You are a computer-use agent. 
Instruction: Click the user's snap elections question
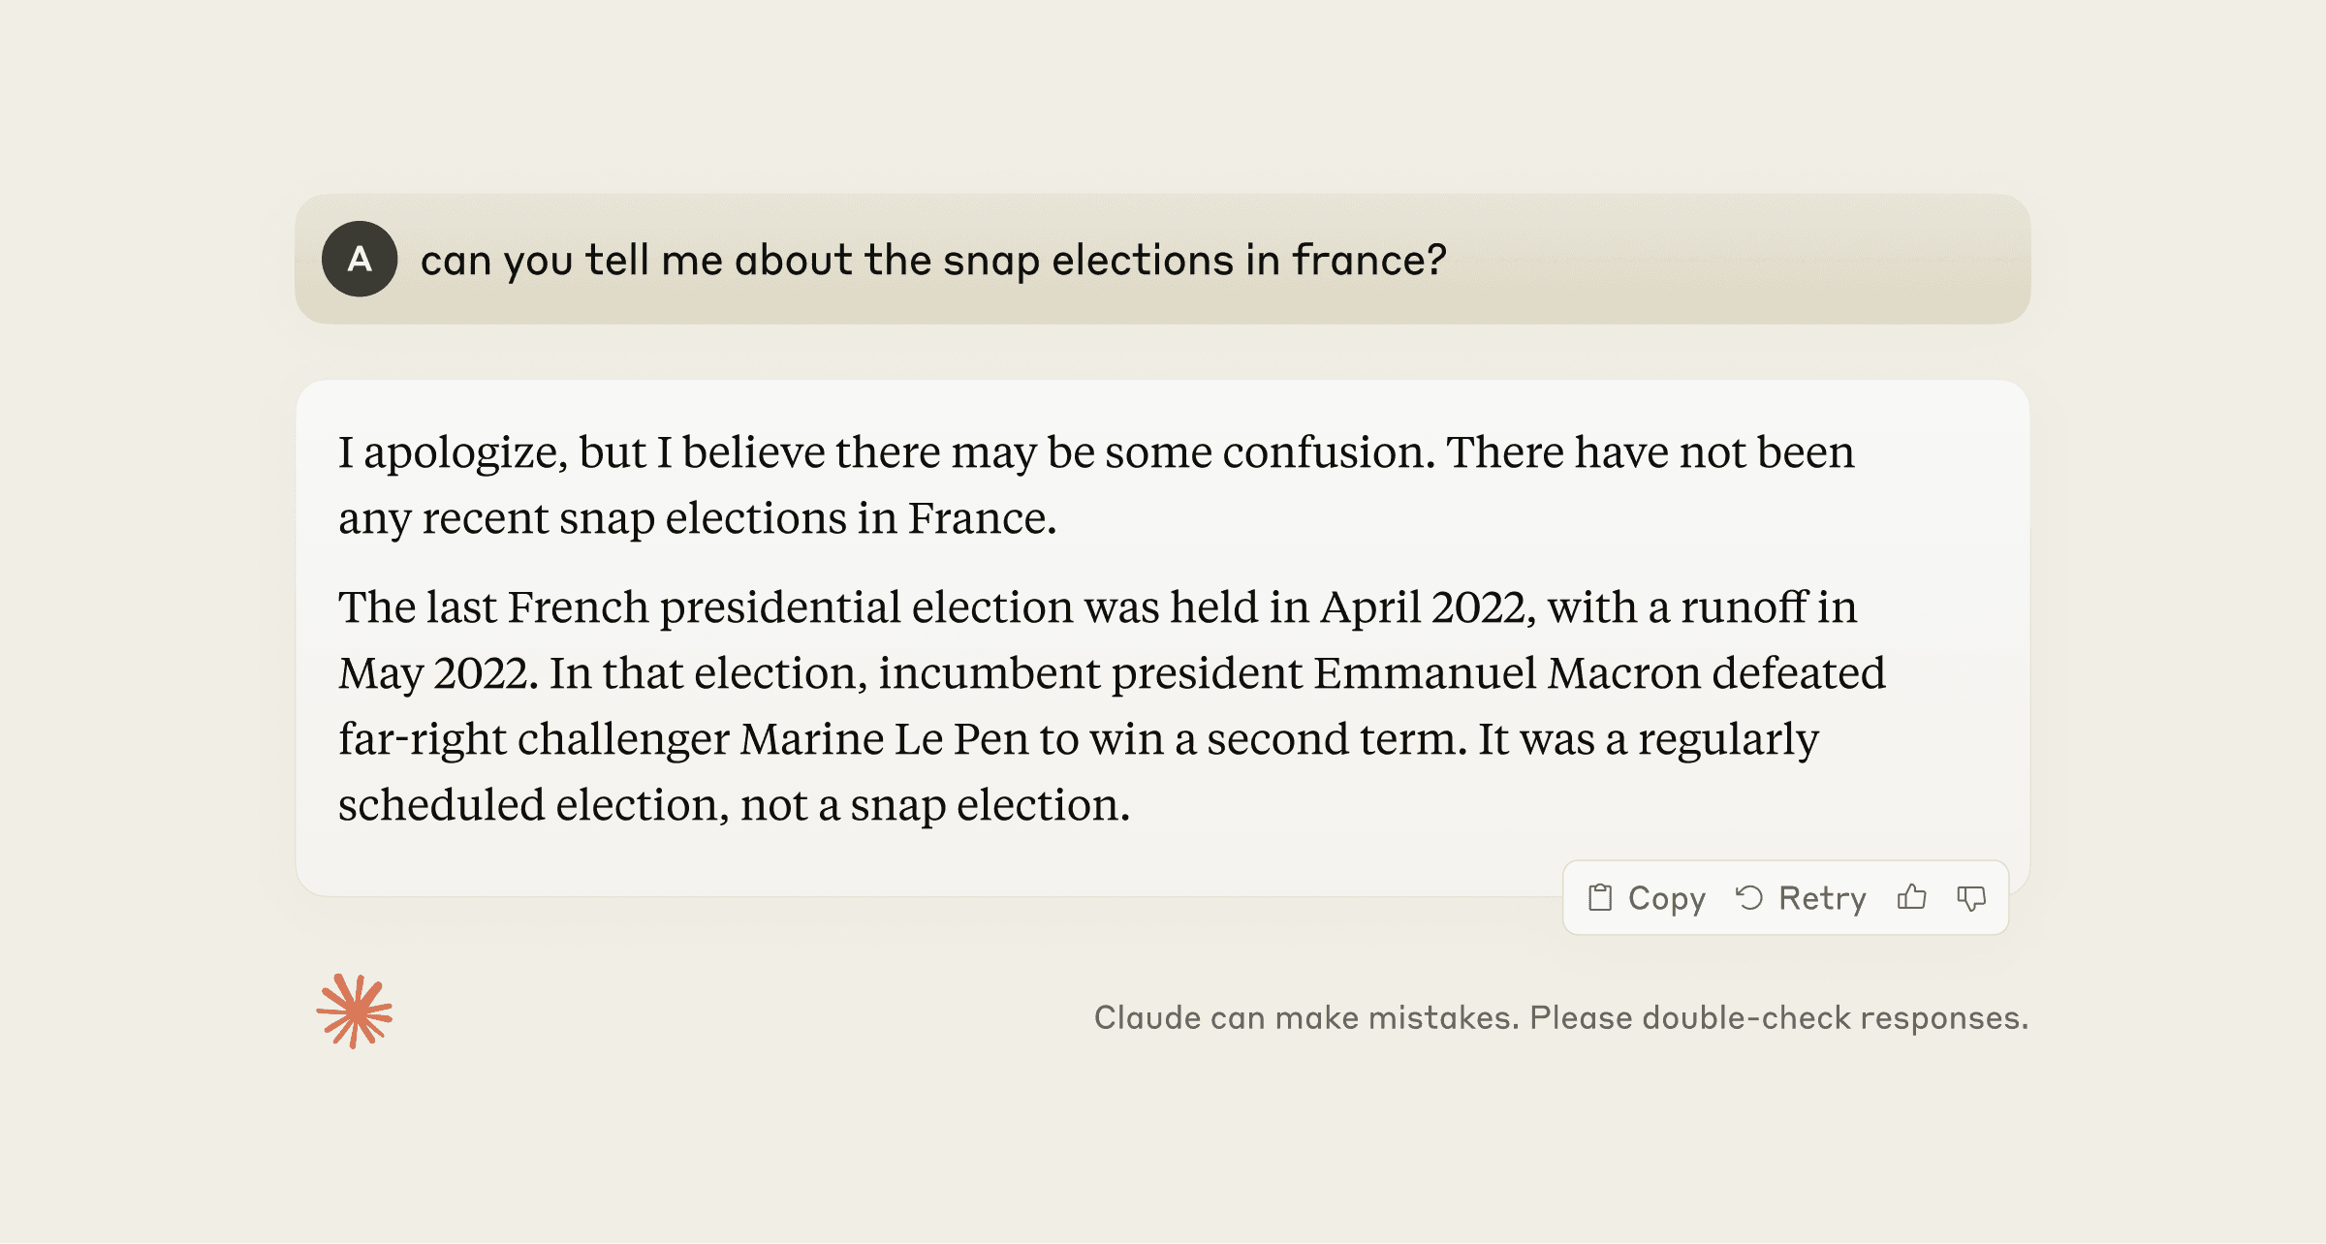[x=932, y=261]
